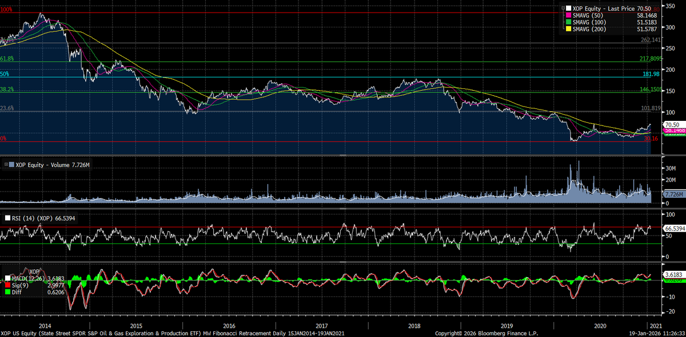The height and width of the screenshot is (337, 686).
Task: Select the SMAVG (50) legend entry
Action: pos(589,15)
